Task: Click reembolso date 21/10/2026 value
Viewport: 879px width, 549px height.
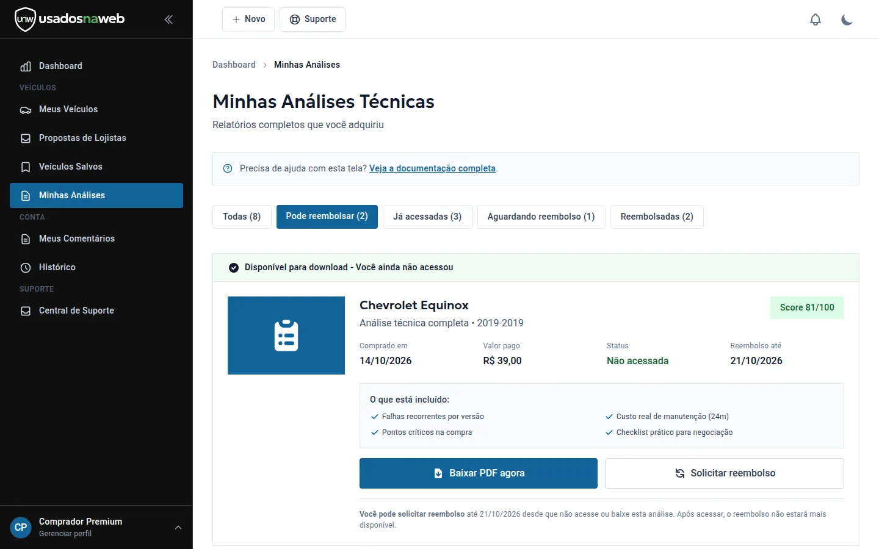Action: tap(756, 361)
